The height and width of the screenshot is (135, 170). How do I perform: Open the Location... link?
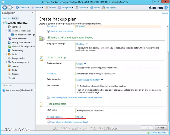pos(52,26)
